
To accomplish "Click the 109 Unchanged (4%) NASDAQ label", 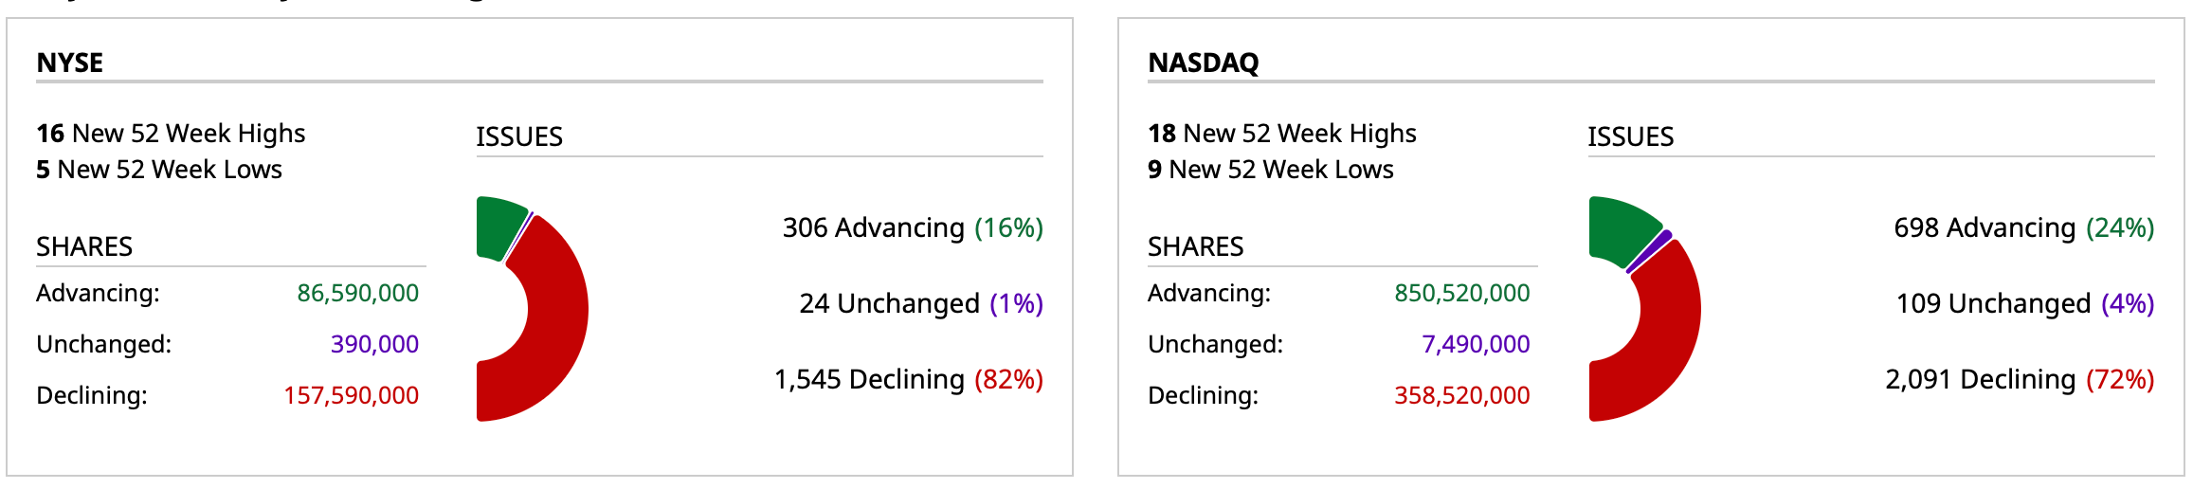I will pos(2024,303).
